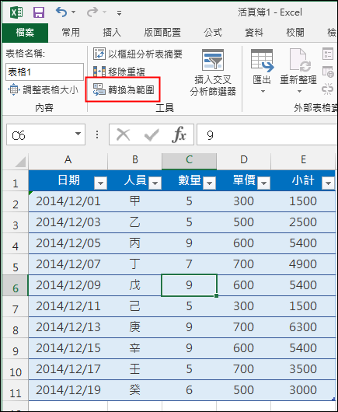Open the 人員 column filter dropdown

155,183
